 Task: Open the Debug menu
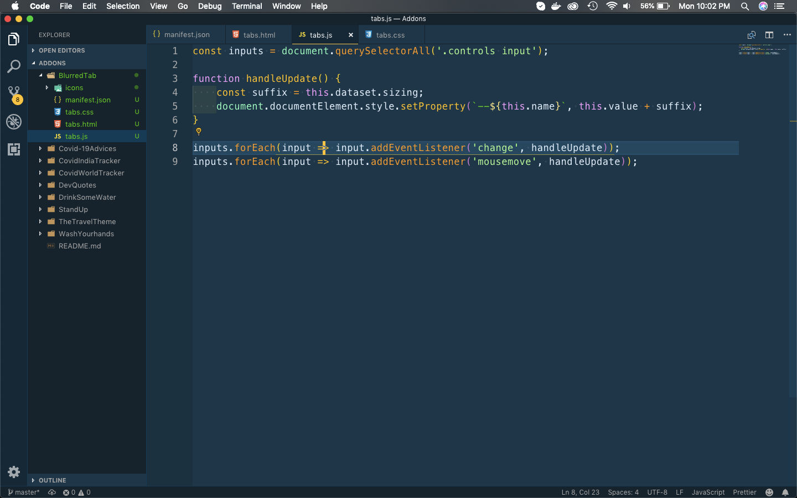click(x=210, y=6)
